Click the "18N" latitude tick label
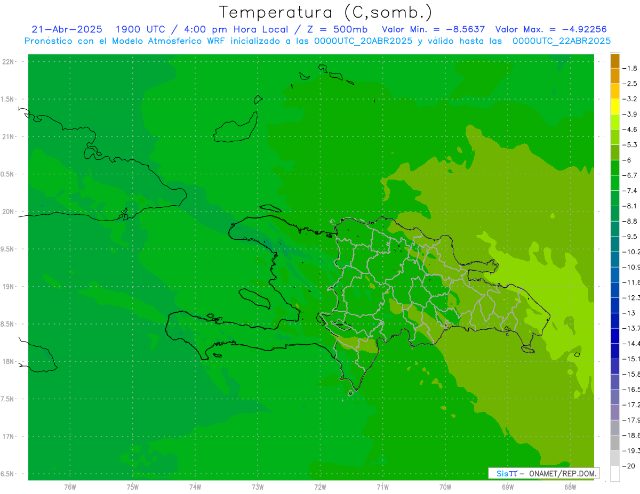 pyautogui.click(x=9, y=361)
